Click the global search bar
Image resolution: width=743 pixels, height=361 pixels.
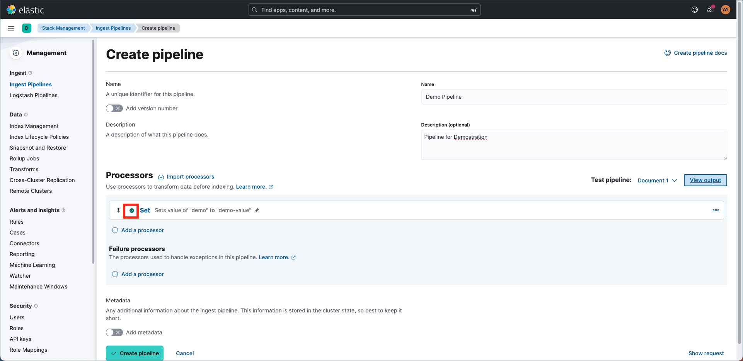[x=364, y=10]
